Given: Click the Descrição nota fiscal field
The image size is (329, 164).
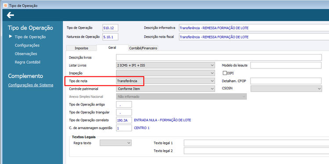Looking at the screenshot, I should coord(254,37).
